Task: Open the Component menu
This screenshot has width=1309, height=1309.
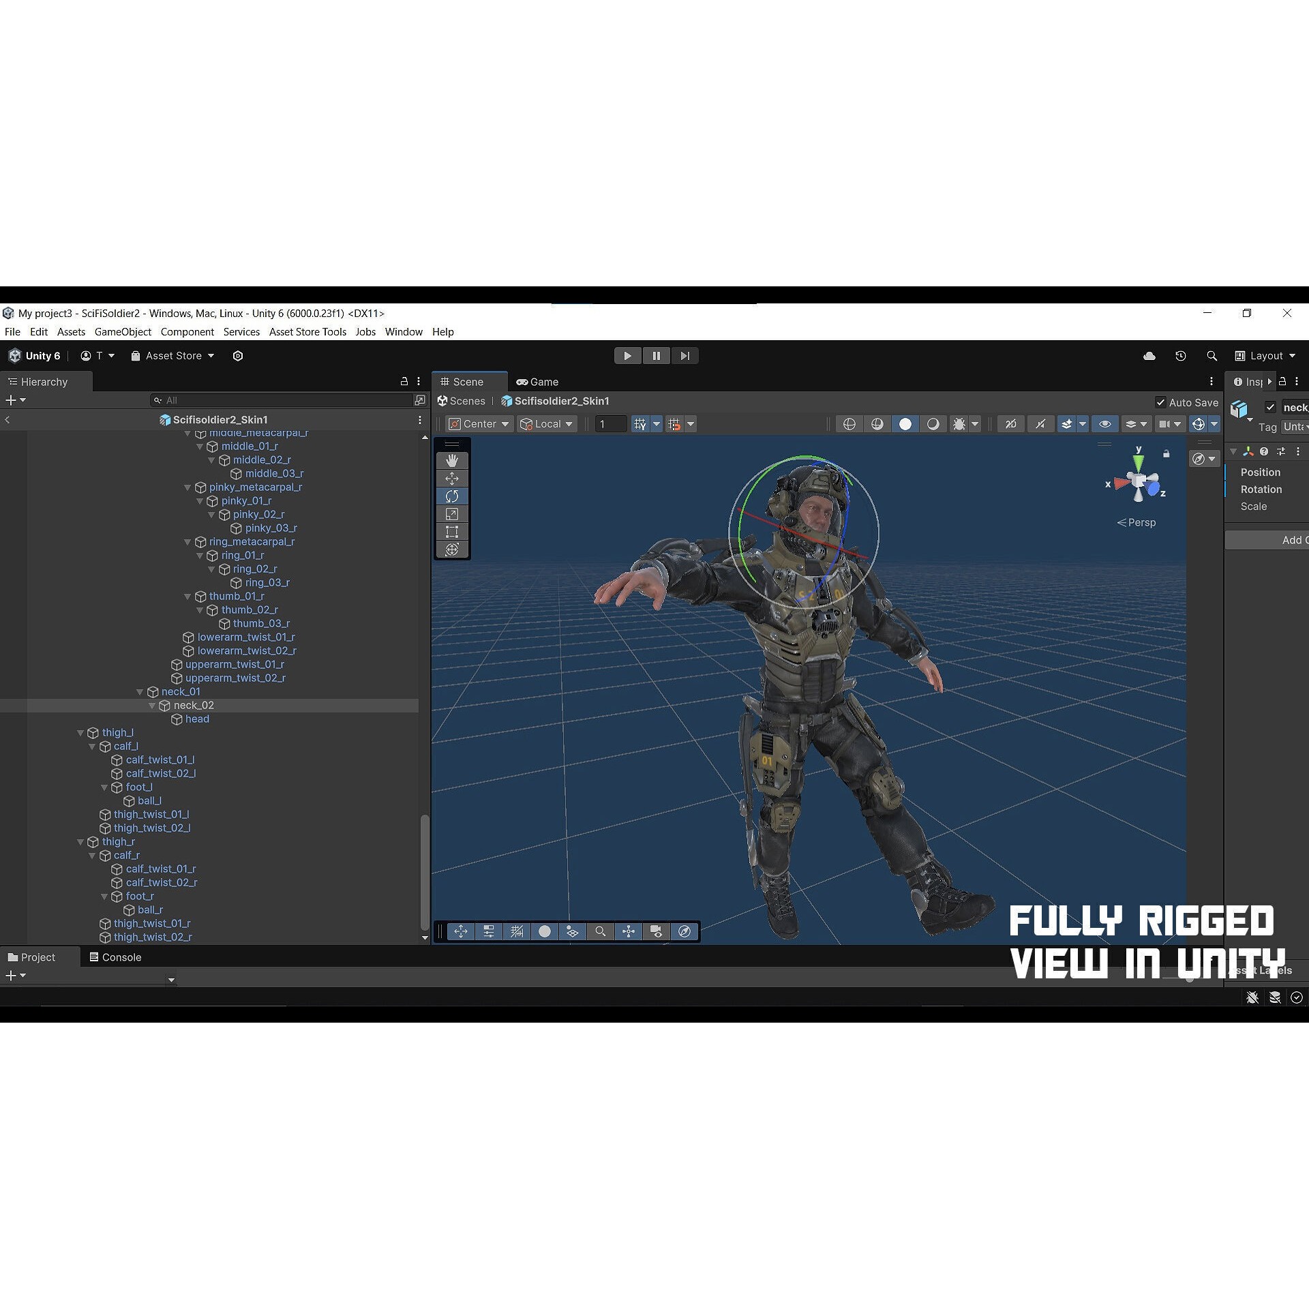Action: (187, 332)
